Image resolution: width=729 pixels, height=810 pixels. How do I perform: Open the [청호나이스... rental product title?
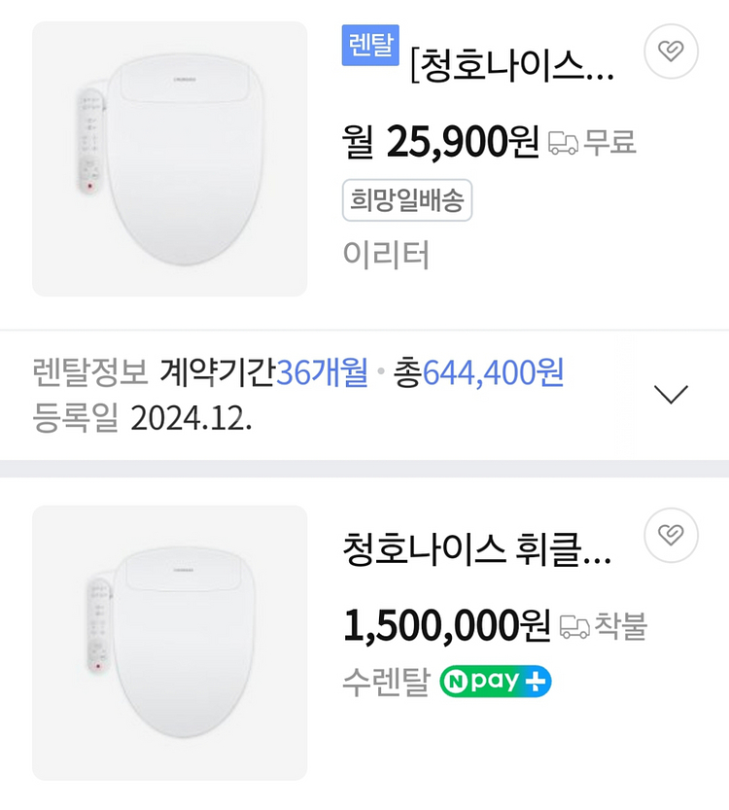[x=513, y=67]
